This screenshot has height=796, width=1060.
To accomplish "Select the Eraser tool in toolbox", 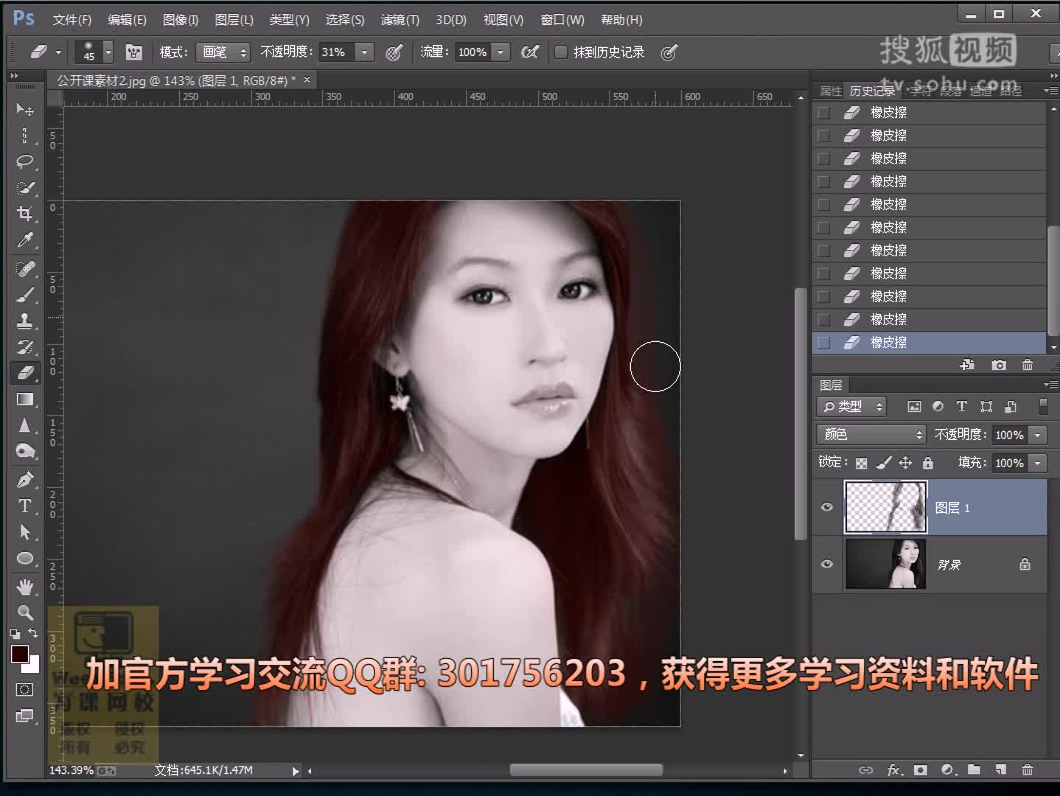I will click(25, 373).
